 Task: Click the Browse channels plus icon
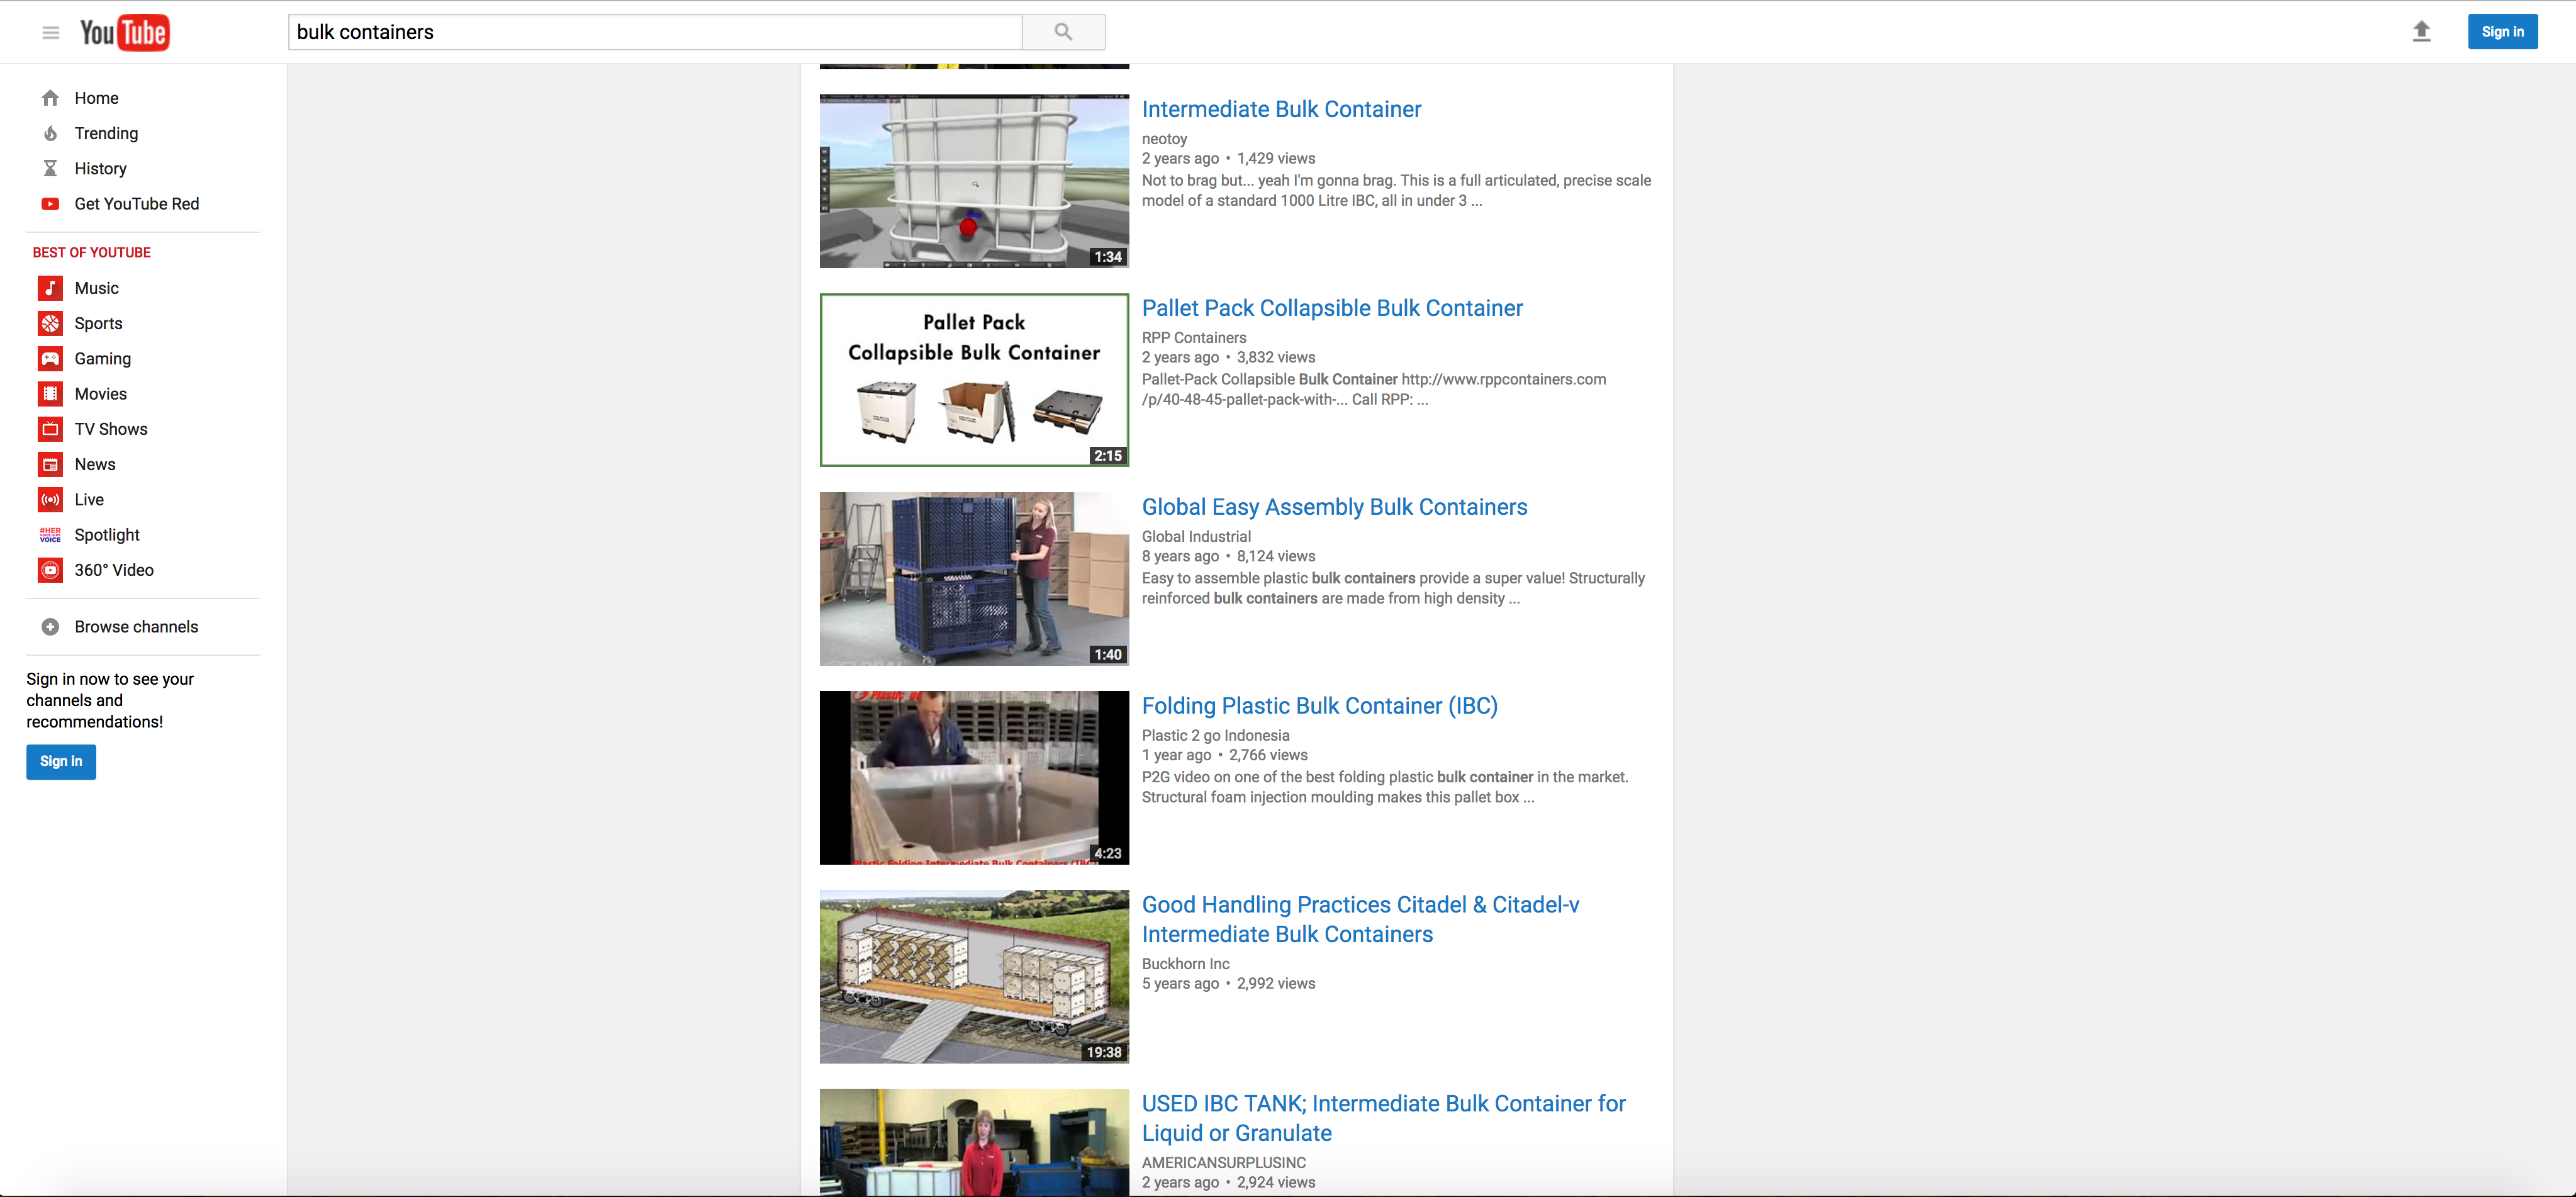point(50,627)
